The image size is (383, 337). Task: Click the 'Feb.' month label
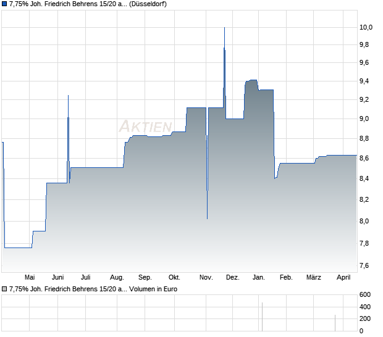tap(286, 278)
